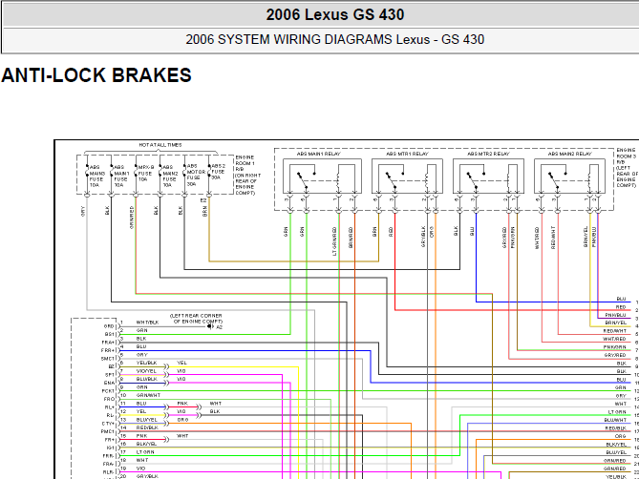Click the vertical 'GRY' label under ABS MAIN3 fuse

point(83,211)
